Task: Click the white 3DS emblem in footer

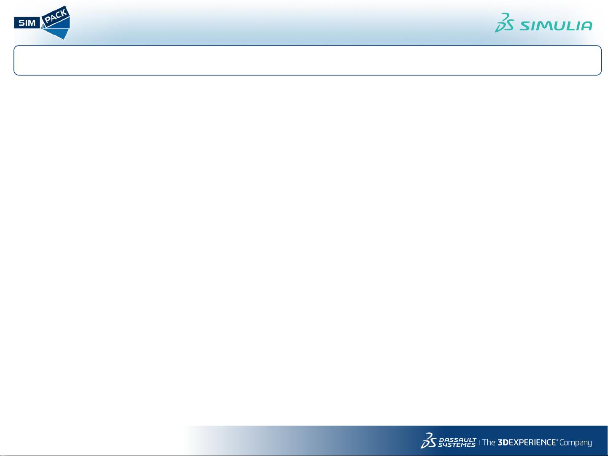Action: (429, 441)
